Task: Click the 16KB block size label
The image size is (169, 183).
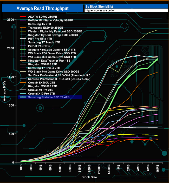Action: [x=60, y=168]
